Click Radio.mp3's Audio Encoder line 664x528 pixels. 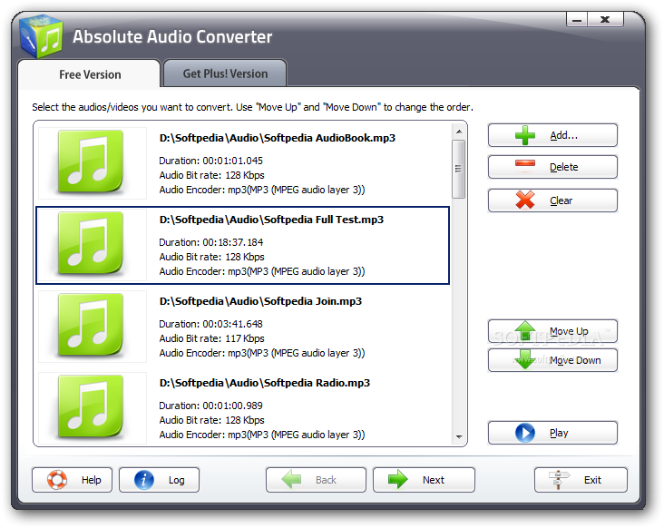pyautogui.click(x=262, y=435)
